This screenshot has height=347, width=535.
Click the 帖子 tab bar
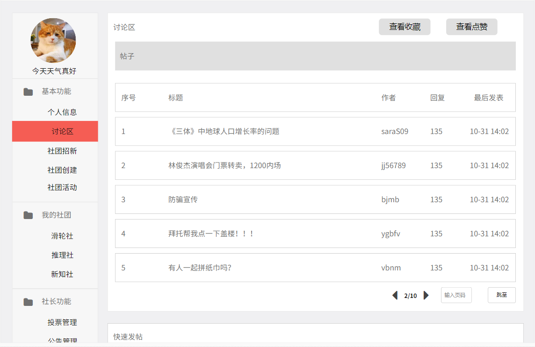pyautogui.click(x=315, y=56)
